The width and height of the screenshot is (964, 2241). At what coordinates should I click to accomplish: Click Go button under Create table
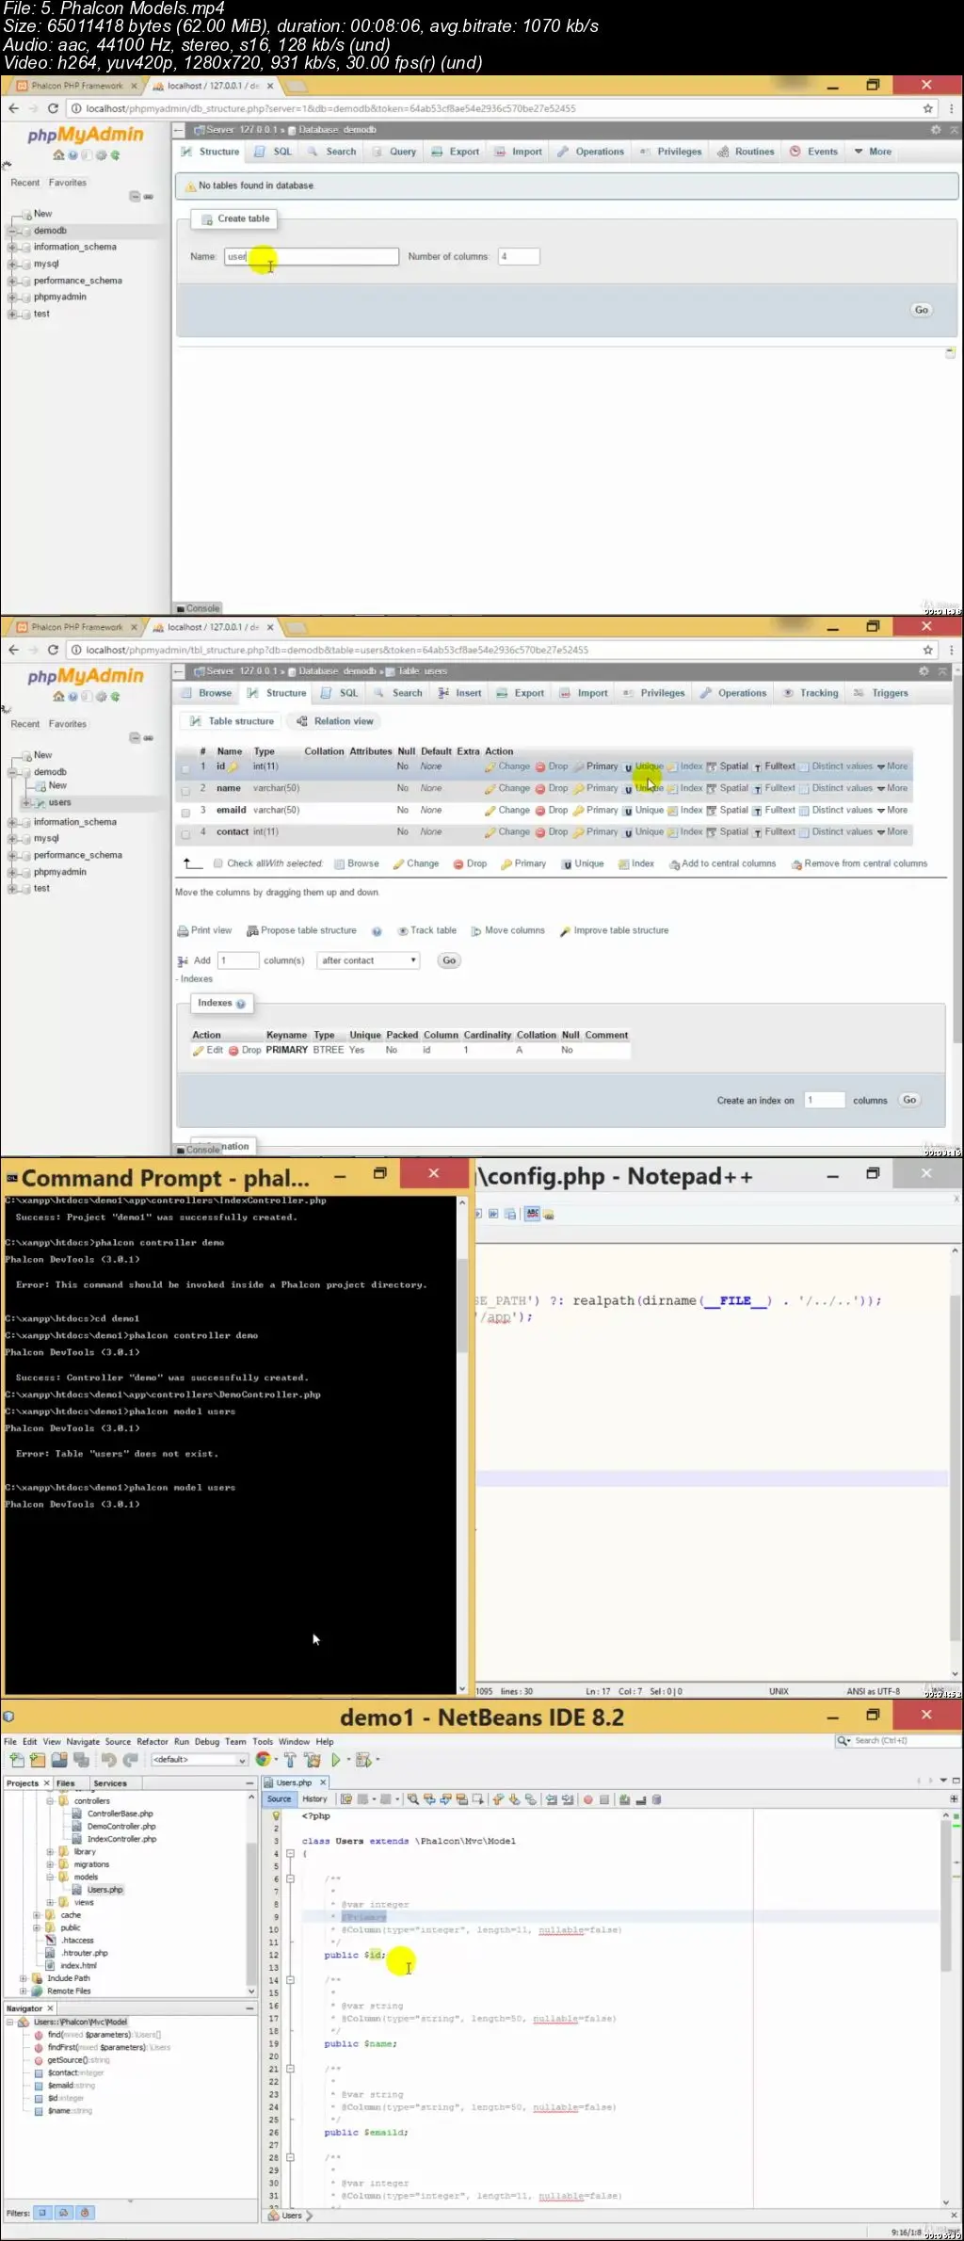(x=922, y=310)
